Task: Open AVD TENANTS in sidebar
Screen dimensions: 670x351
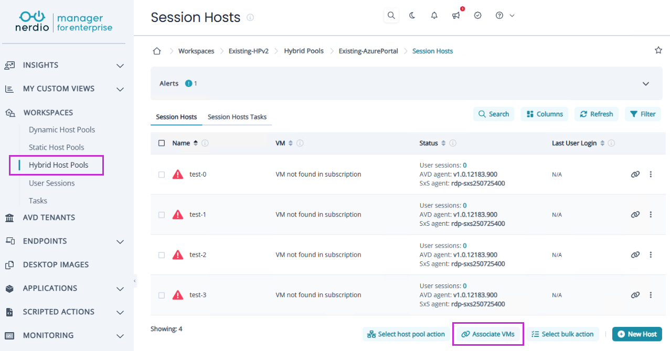Action: pos(49,217)
